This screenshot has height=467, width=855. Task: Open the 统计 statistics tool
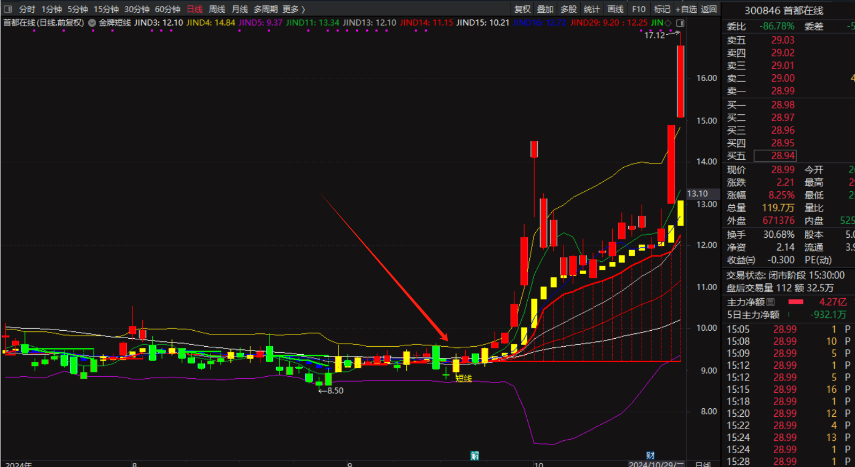(x=591, y=9)
